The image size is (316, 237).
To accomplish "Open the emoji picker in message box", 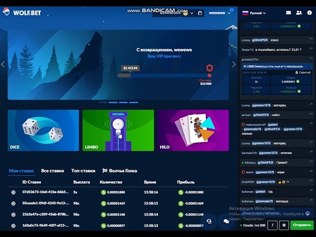I will 308,213.
